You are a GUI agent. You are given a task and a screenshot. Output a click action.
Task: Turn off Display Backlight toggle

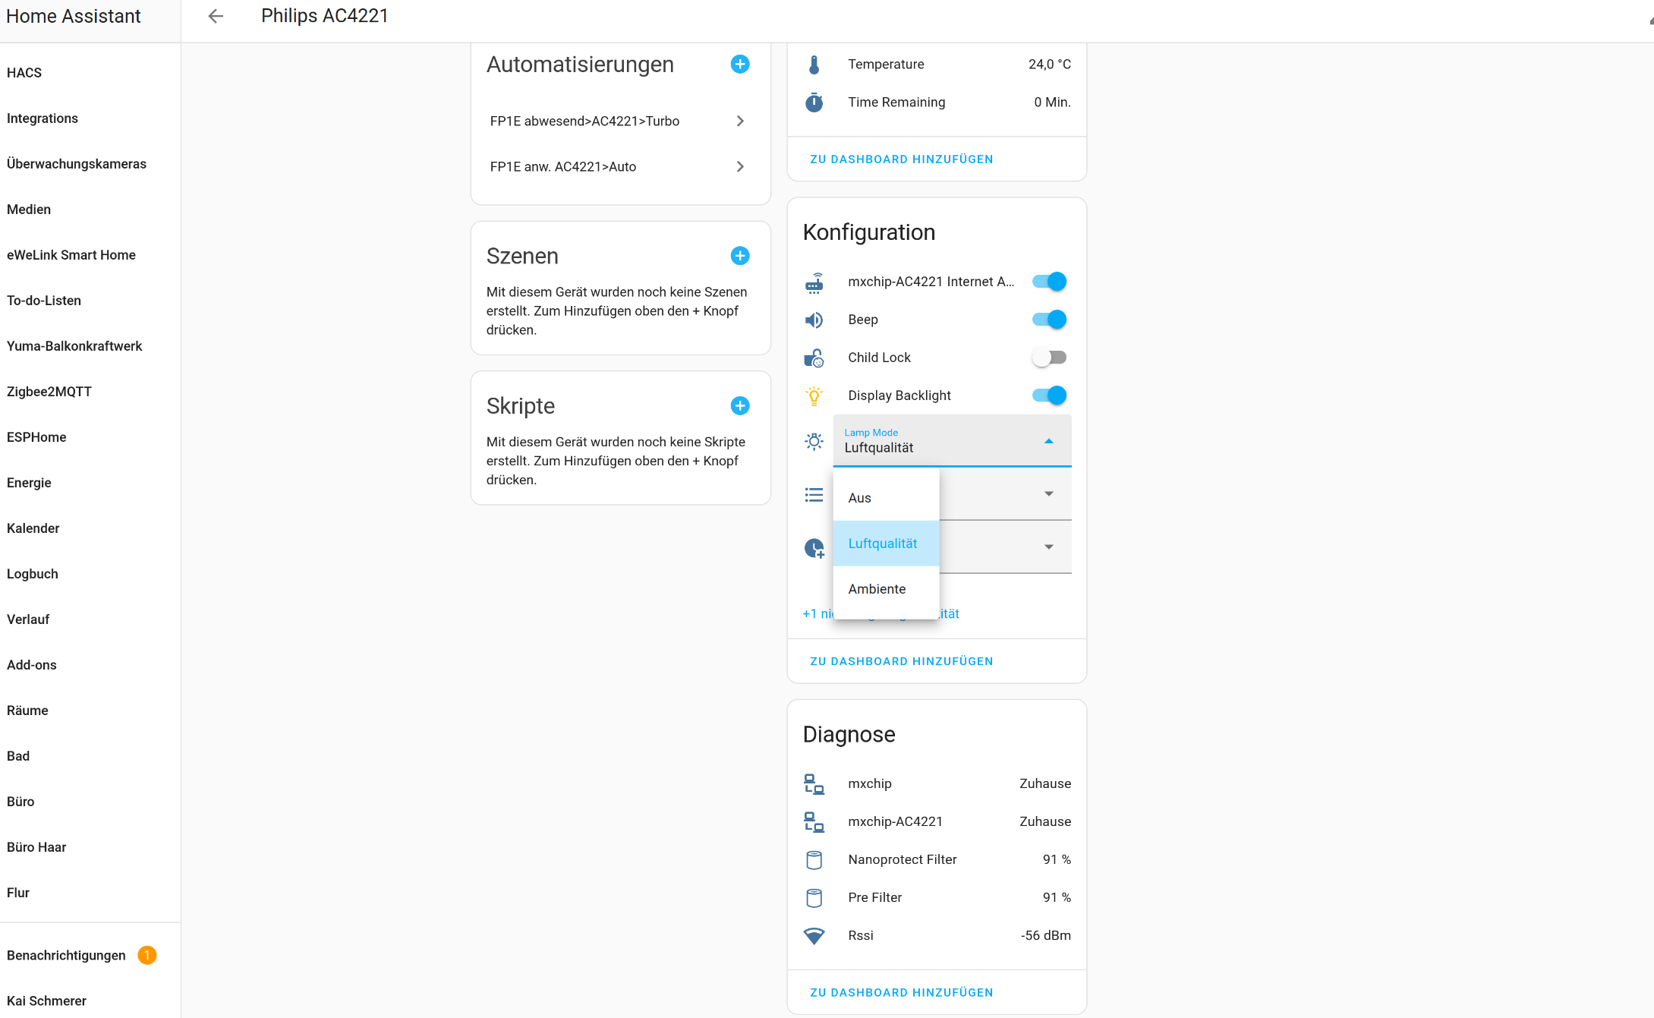coord(1049,396)
